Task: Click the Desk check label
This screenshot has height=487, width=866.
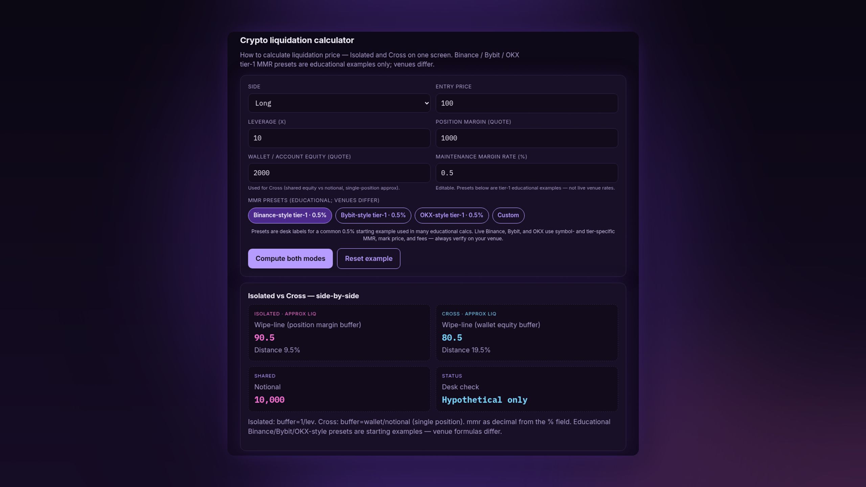Action: pos(460,387)
